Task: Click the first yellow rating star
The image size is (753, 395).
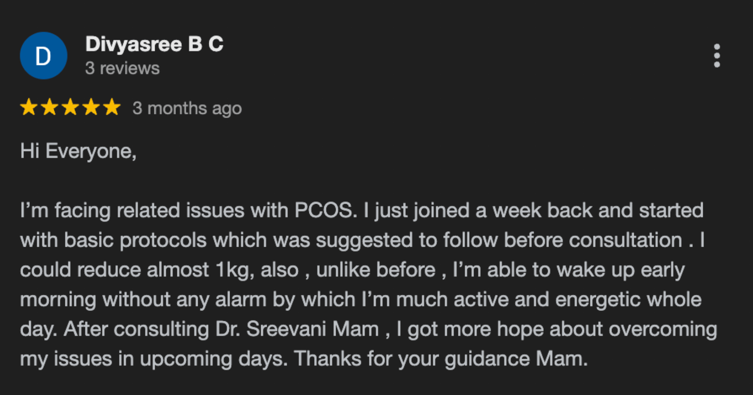Action: click(29, 108)
